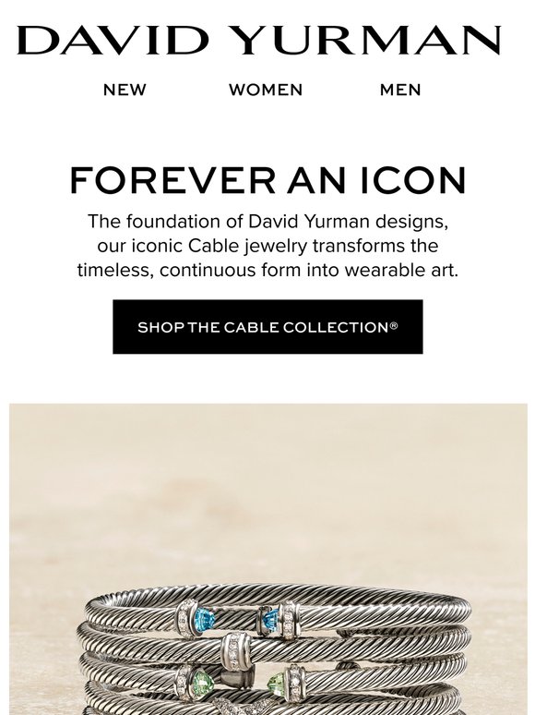The width and height of the screenshot is (535, 715).
Task: Go to the NEW menu item
Action: (x=125, y=90)
